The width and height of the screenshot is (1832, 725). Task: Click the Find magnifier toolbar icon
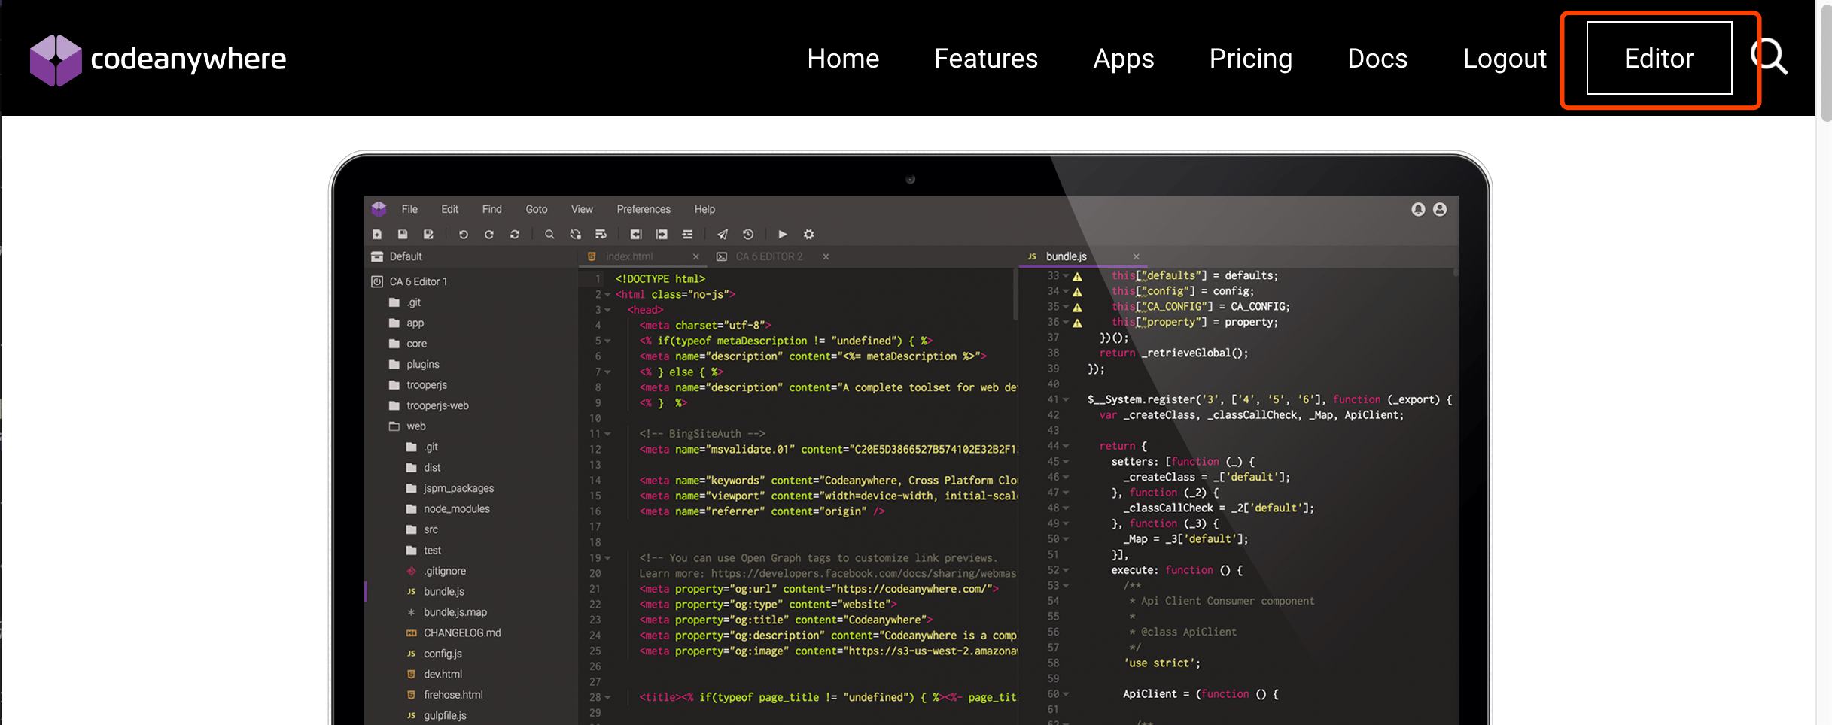549,235
